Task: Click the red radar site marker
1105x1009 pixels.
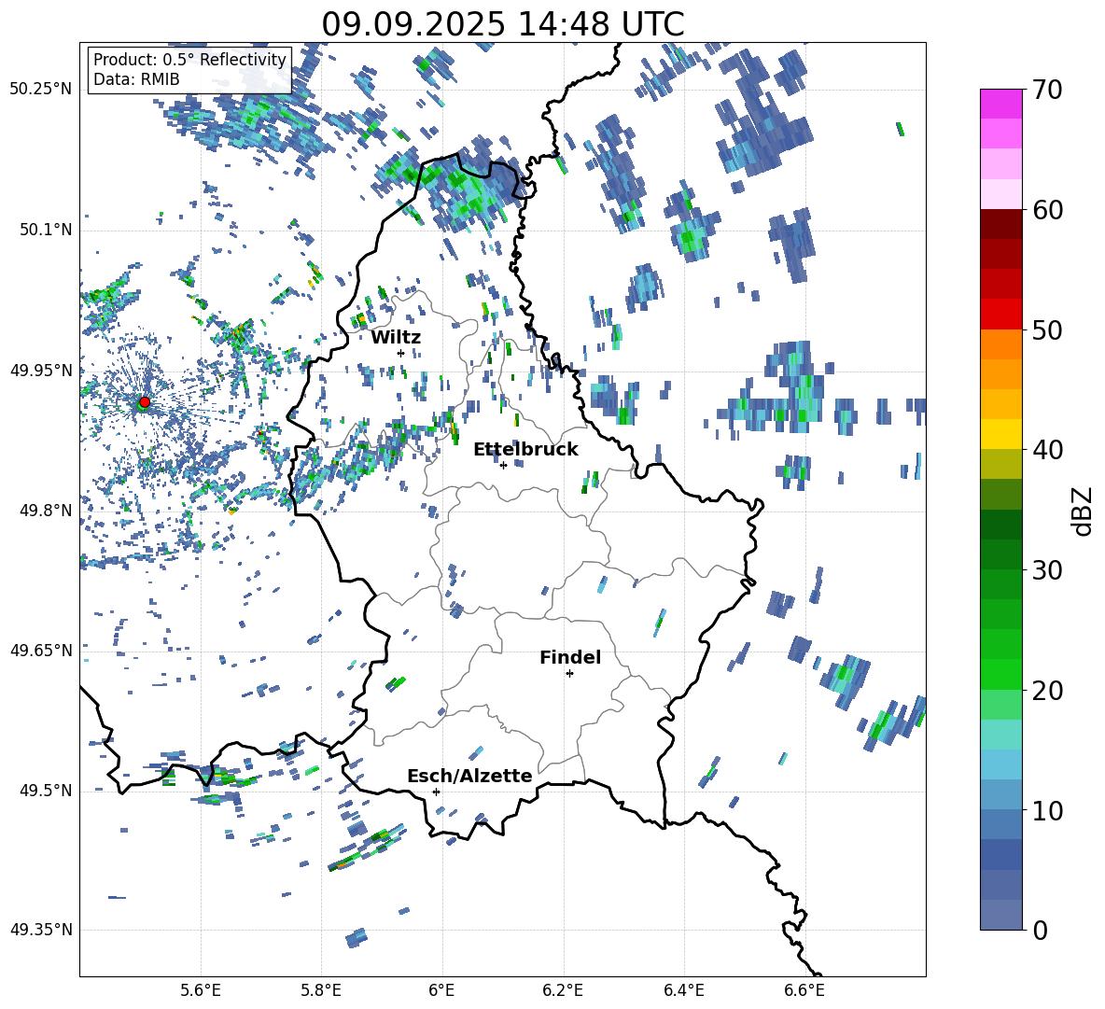Action: coord(145,402)
